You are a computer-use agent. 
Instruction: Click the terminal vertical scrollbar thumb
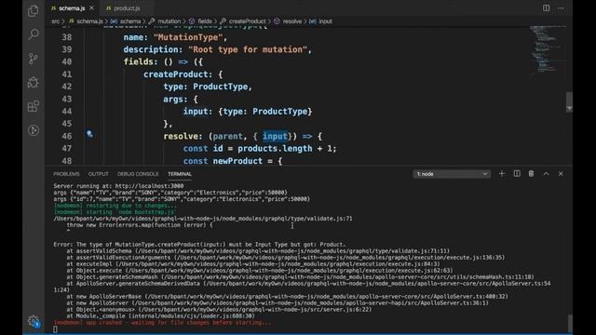click(569, 323)
